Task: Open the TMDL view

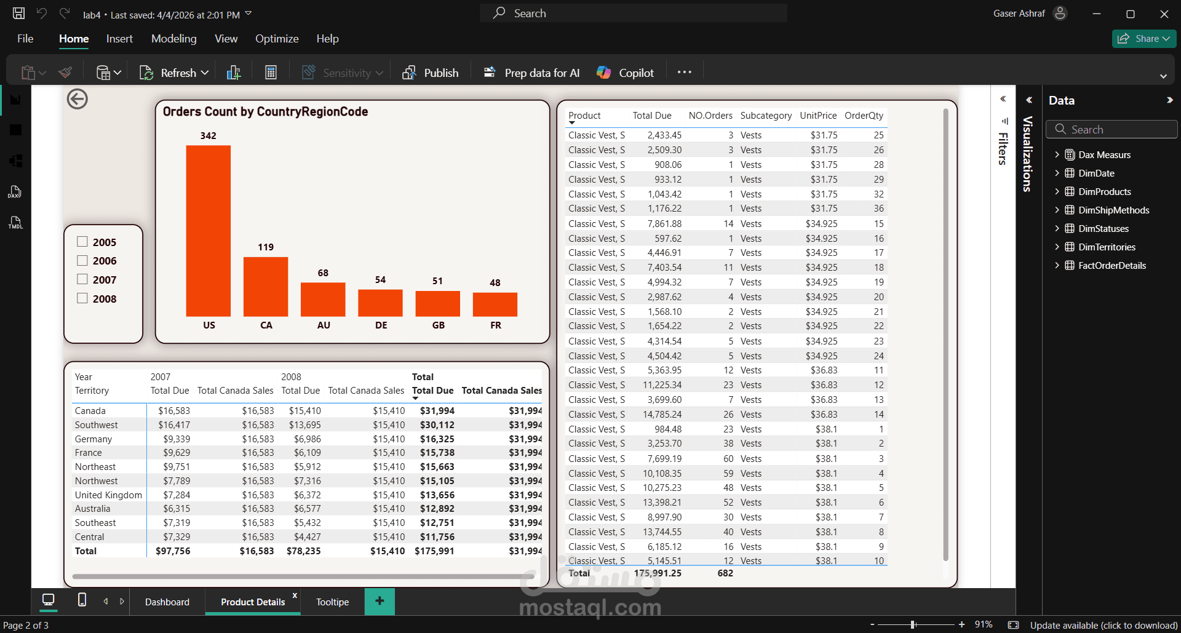Action: click(15, 223)
